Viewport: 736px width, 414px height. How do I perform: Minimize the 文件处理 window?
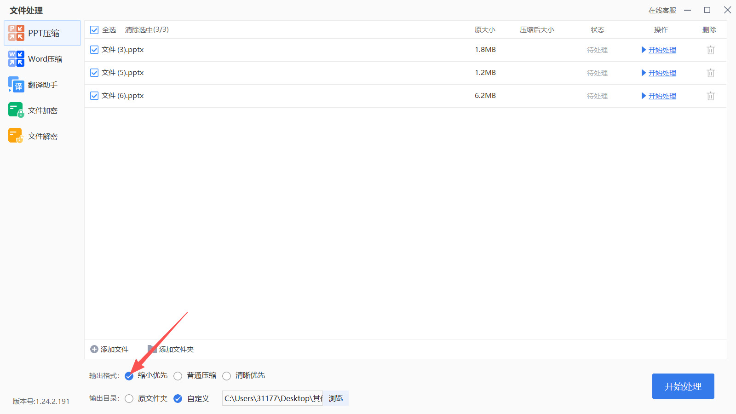688,10
